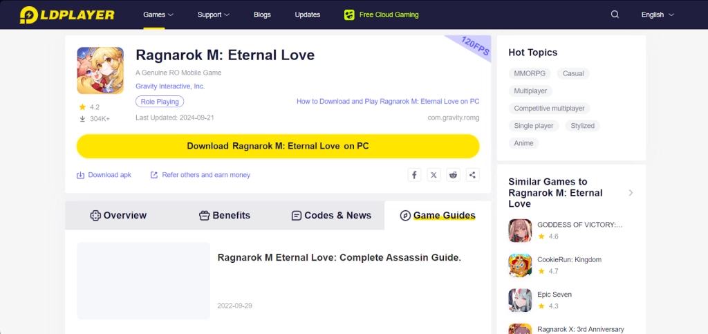Click the Download apk link

tap(104, 175)
